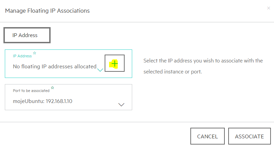Screen dimensions: 274x149
Task: Click the word 'Associations' in the header
Action: [x=73, y=11]
